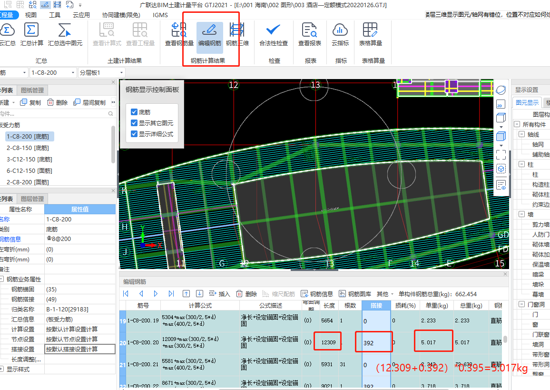Collapse 钢筋业务属性 group
This screenshot has height=390, width=550.
pyautogui.click(x=2, y=279)
